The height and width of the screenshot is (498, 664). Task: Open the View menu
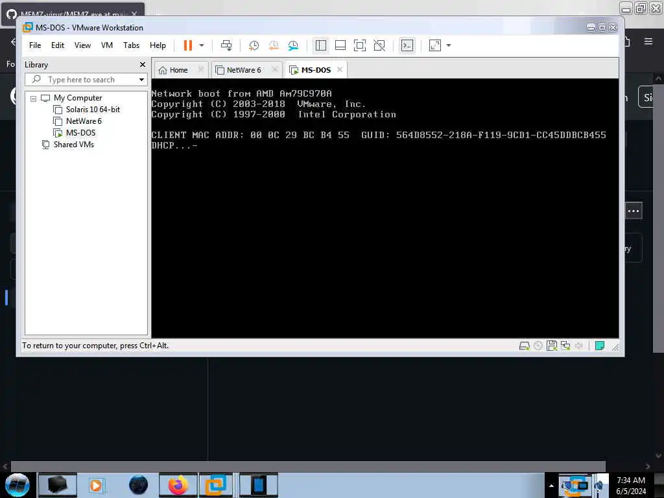click(82, 45)
